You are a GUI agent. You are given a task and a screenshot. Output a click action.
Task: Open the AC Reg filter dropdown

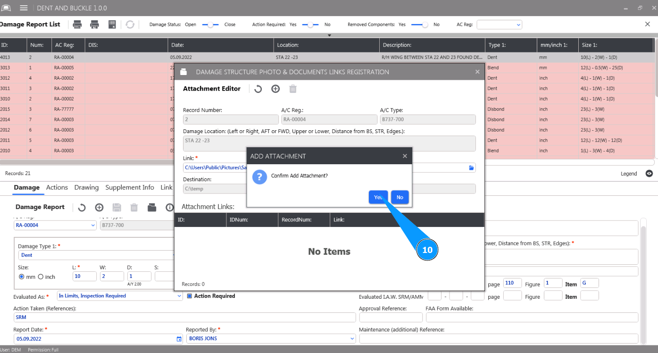click(x=500, y=25)
